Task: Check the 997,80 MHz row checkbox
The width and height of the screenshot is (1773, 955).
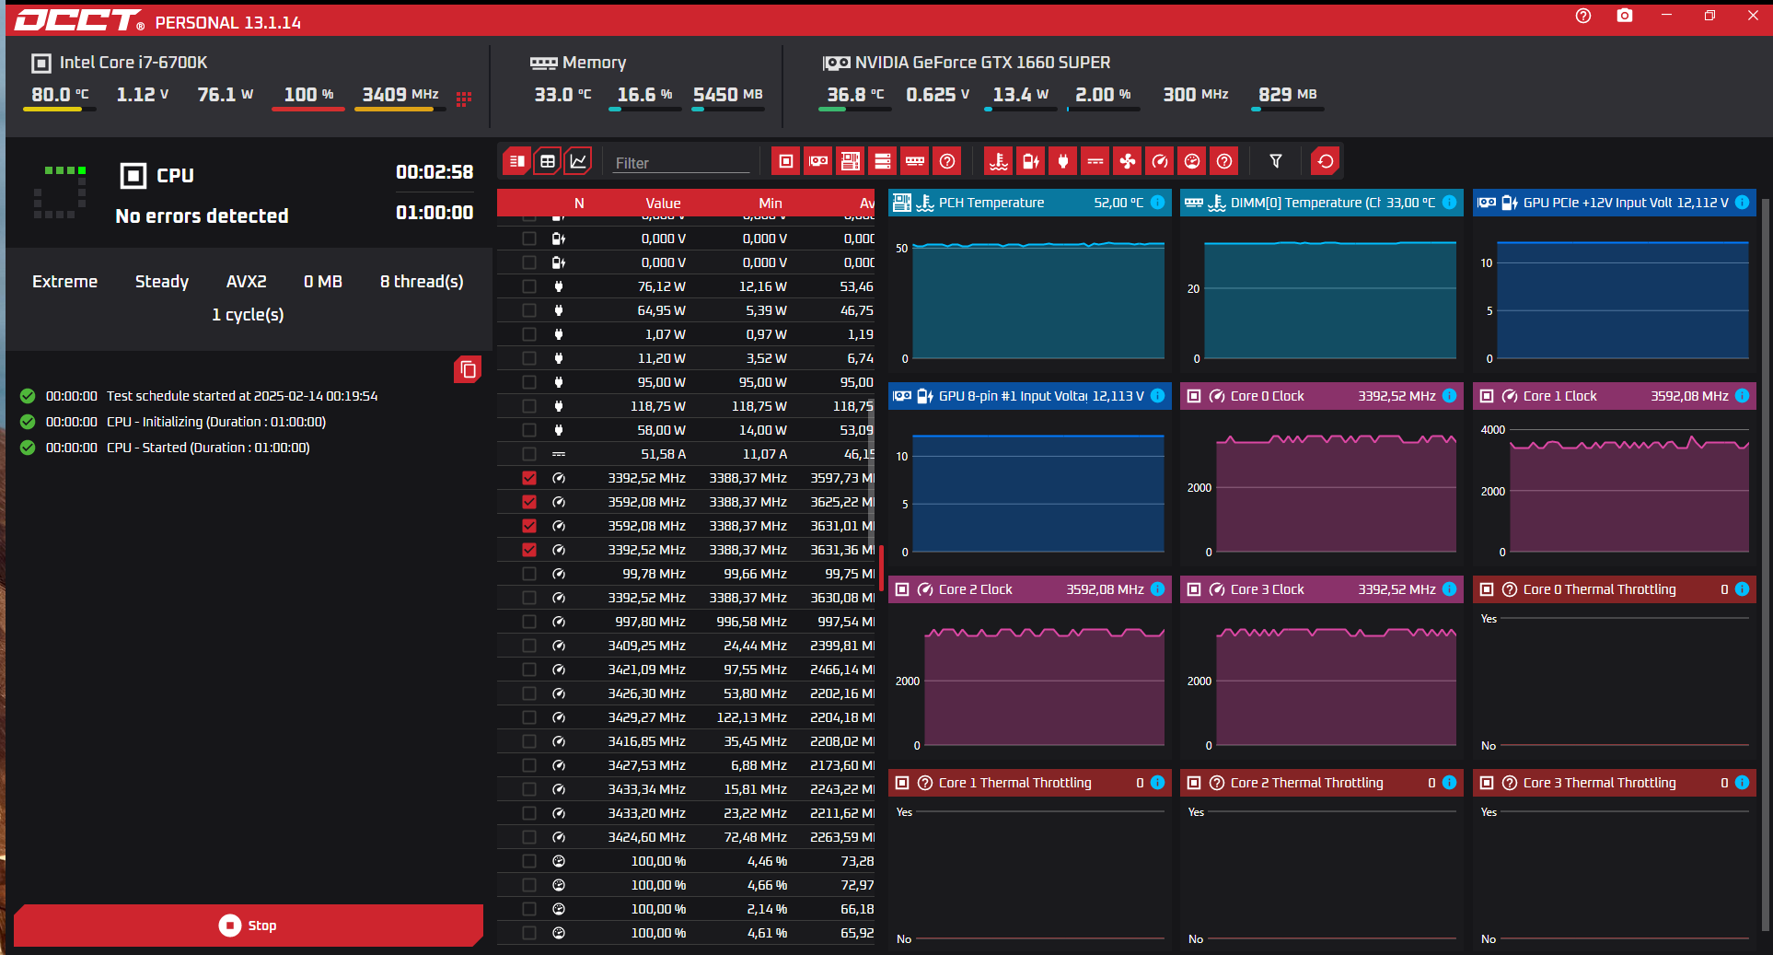Action: 529,622
